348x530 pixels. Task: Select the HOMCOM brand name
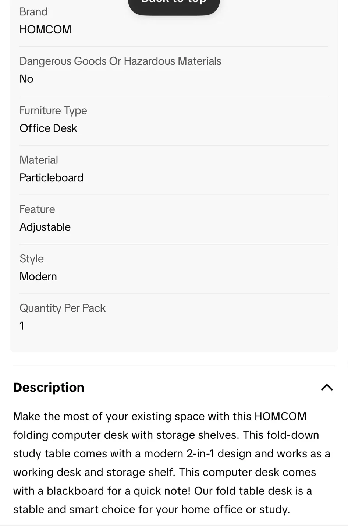pyautogui.click(x=45, y=29)
